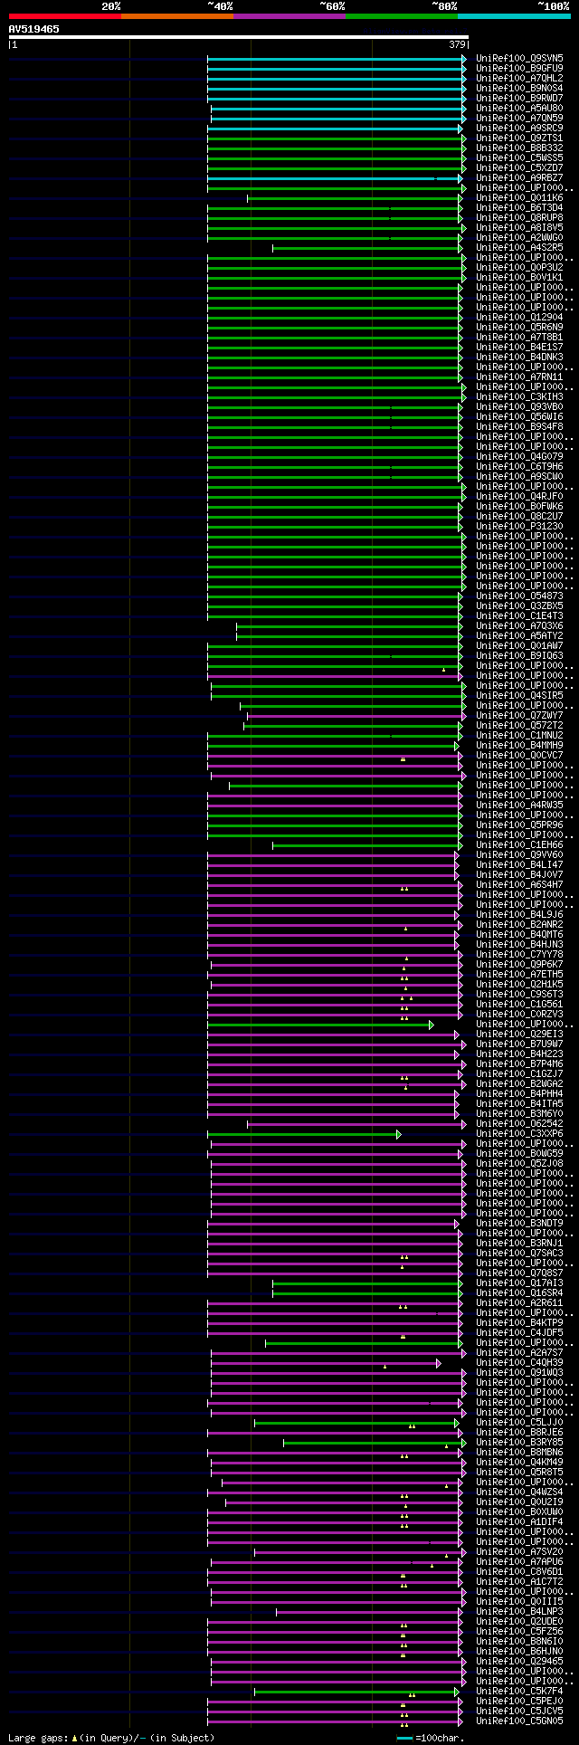
Task: Select the UniRef100_Q5ZJ08 label
Action: (519, 1164)
